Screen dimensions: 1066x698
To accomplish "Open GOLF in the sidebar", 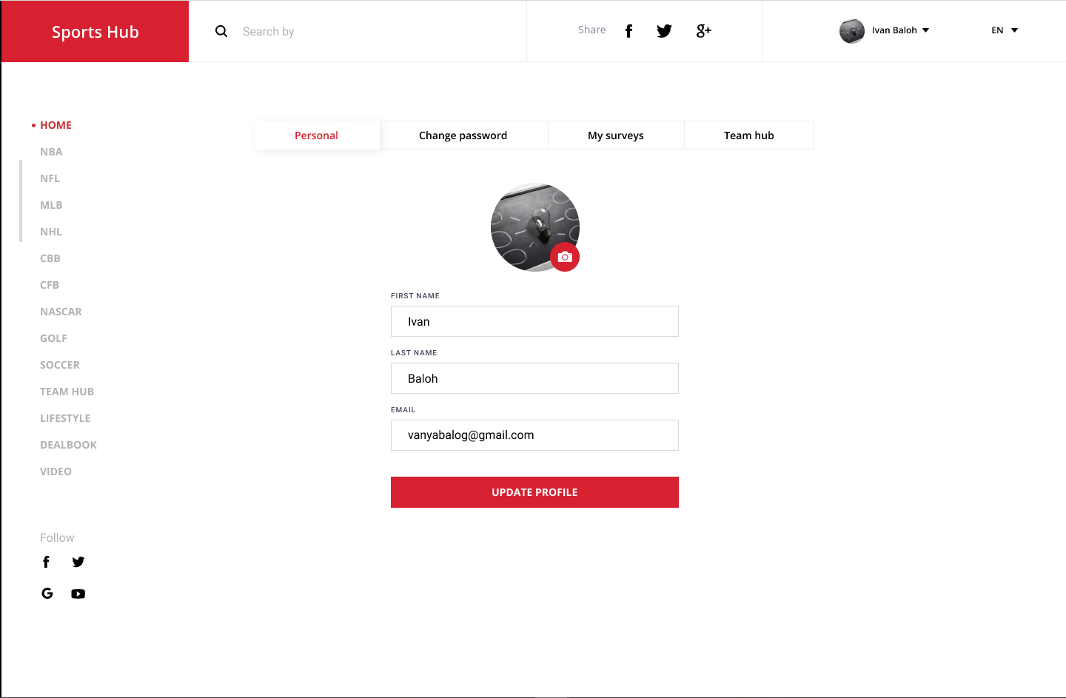I will [x=53, y=338].
